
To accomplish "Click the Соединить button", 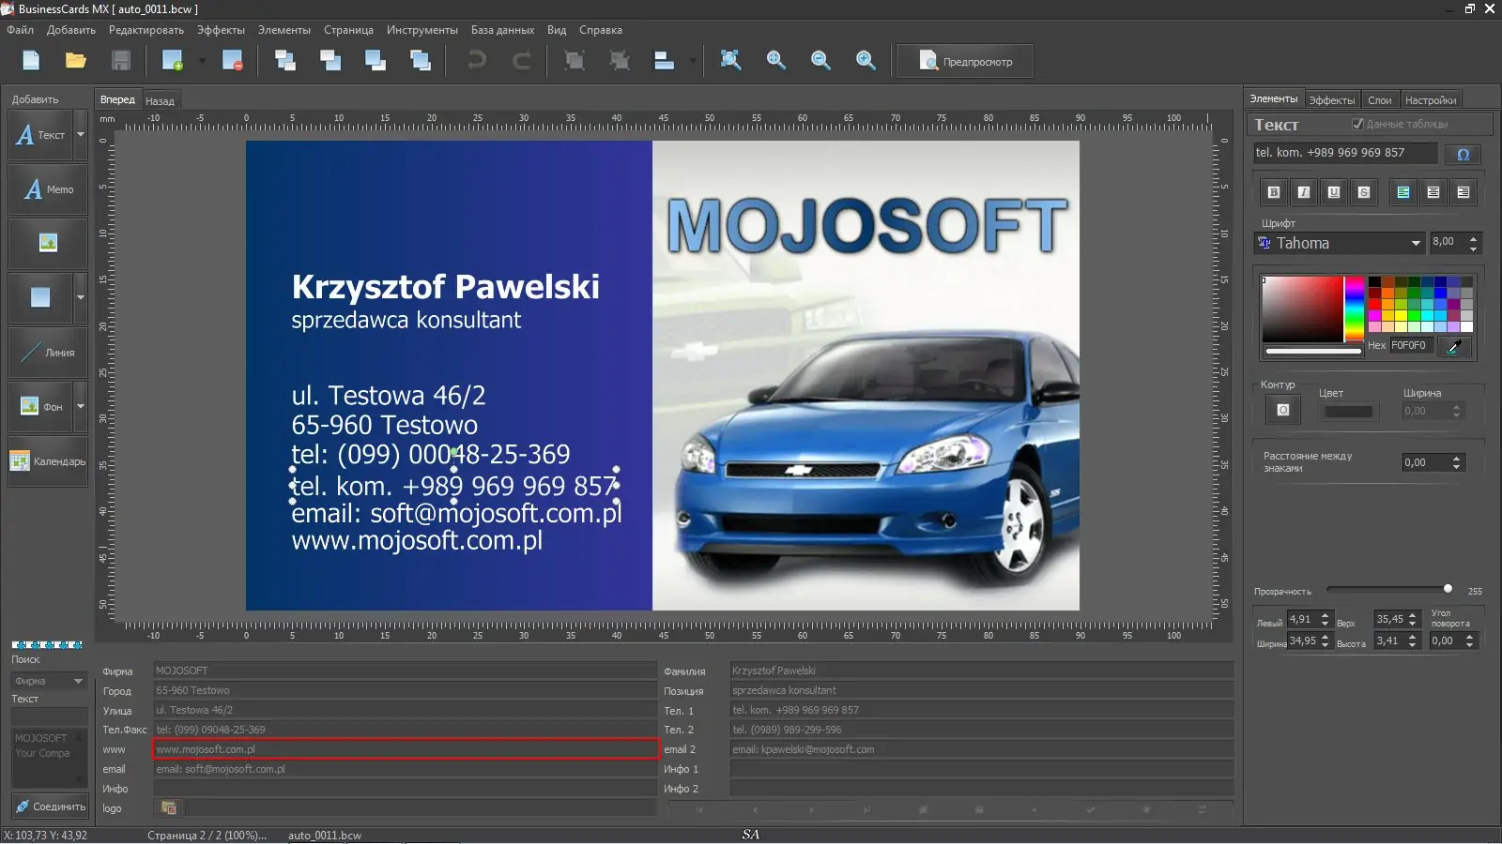I will coord(50,806).
